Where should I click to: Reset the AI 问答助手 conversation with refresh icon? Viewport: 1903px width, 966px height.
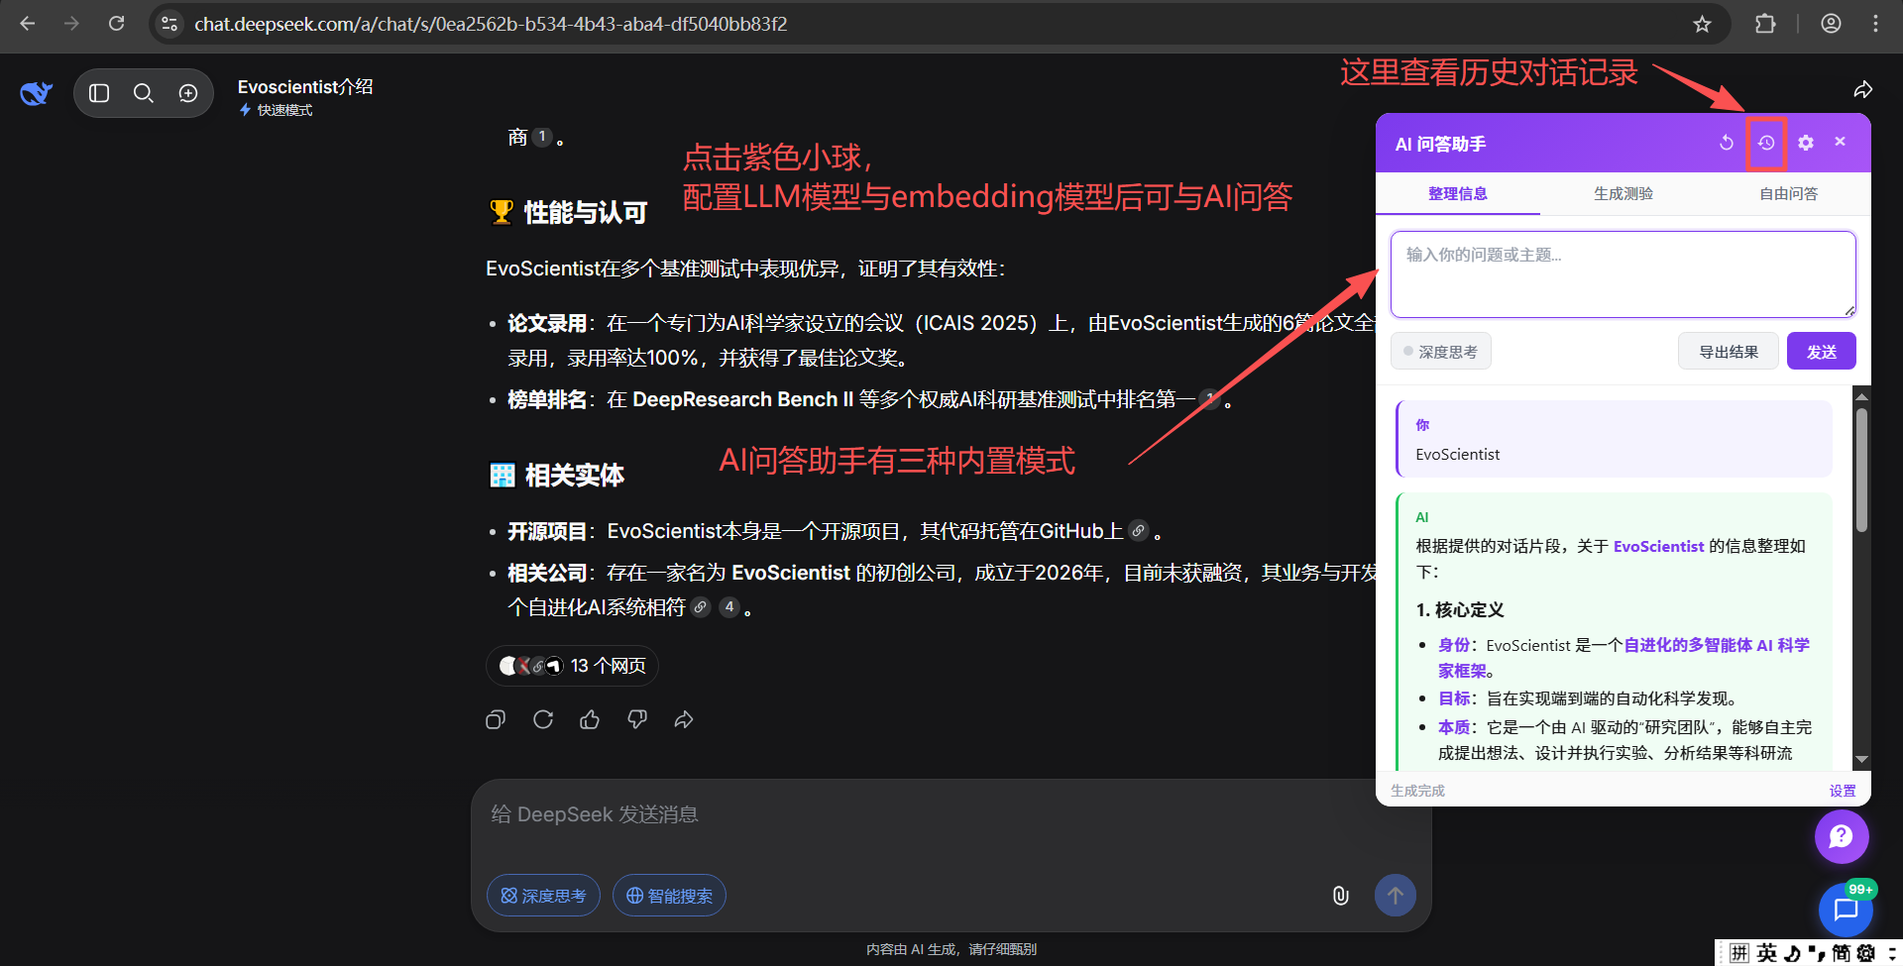(1727, 143)
